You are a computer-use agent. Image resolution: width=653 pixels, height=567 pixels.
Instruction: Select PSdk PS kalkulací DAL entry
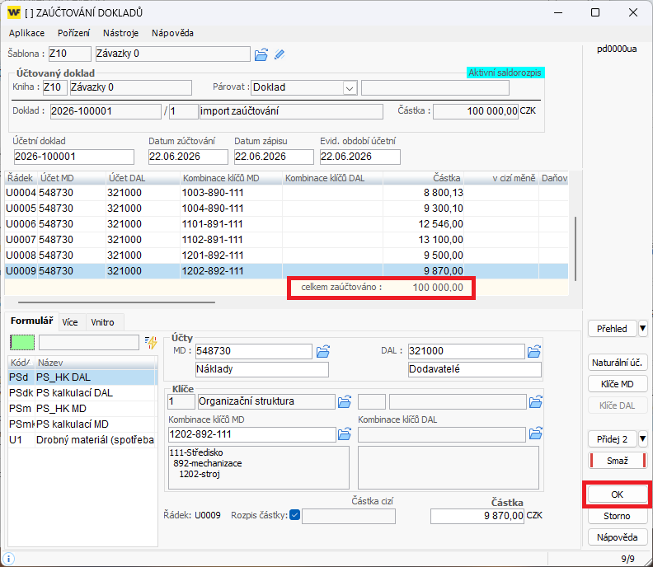82,393
